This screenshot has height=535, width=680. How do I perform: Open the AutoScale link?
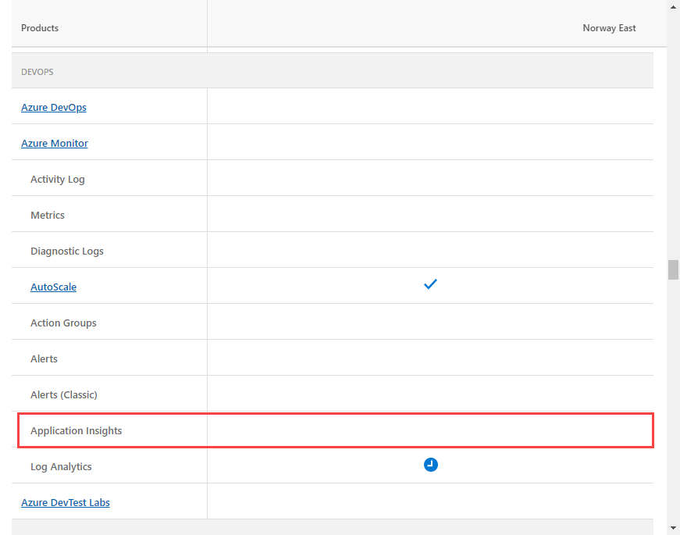point(53,287)
